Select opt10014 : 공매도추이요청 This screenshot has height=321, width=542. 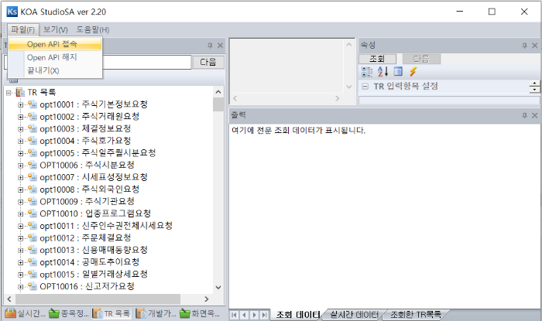click(x=90, y=262)
